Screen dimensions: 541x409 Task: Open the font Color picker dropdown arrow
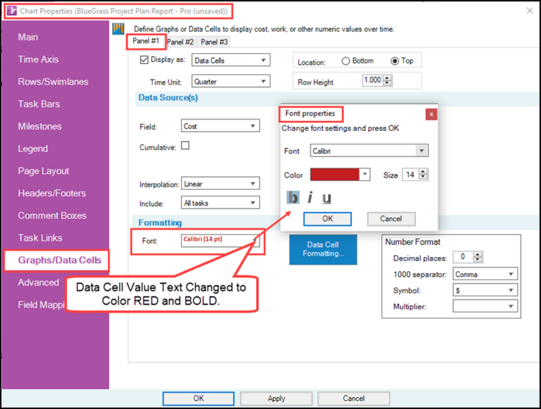pyautogui.click(x=364, y=175)
